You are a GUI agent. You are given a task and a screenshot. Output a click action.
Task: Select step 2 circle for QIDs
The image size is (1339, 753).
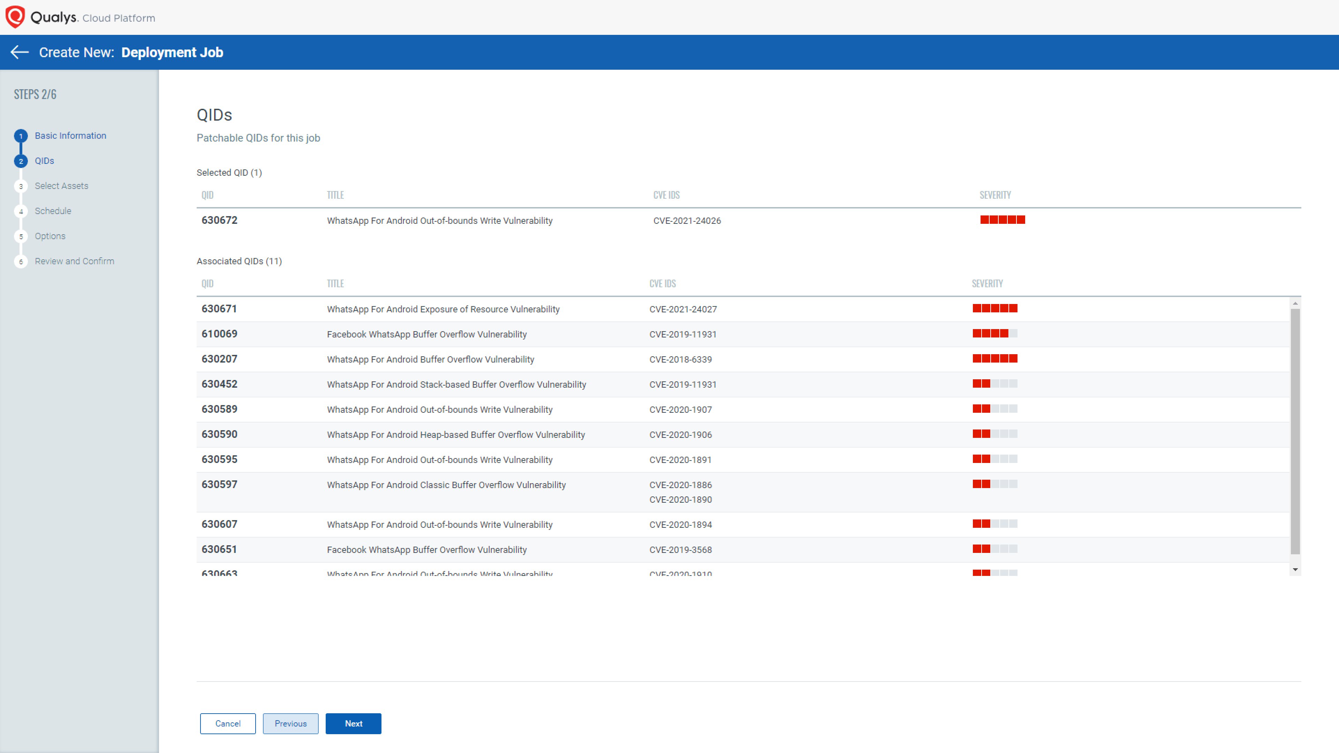(21, 161)
